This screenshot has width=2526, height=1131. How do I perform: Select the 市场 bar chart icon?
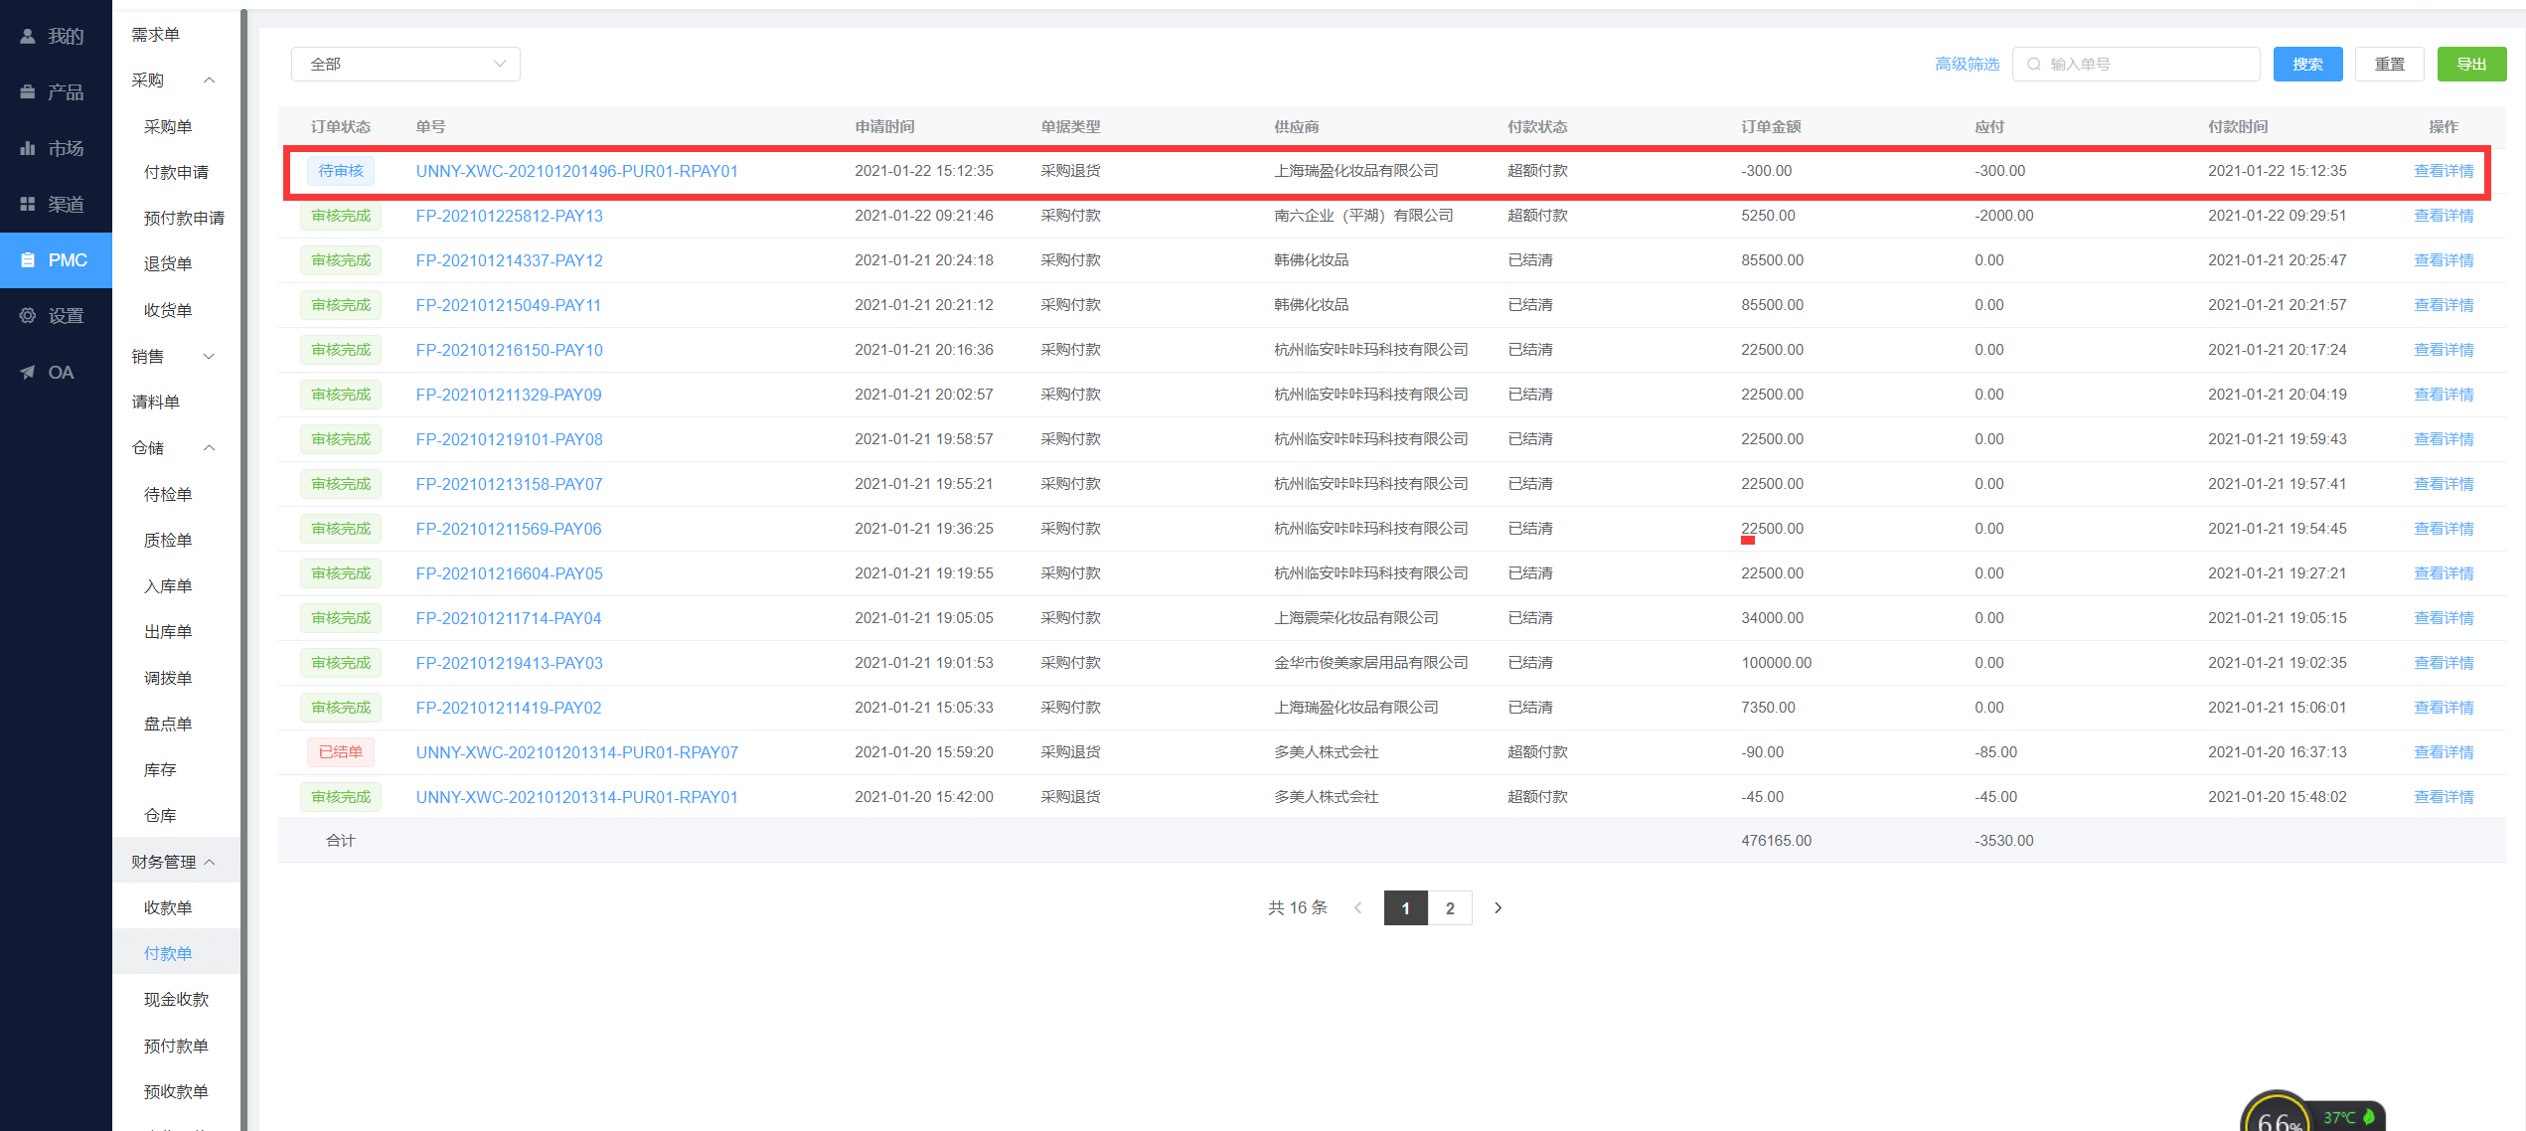coord(28,148)
